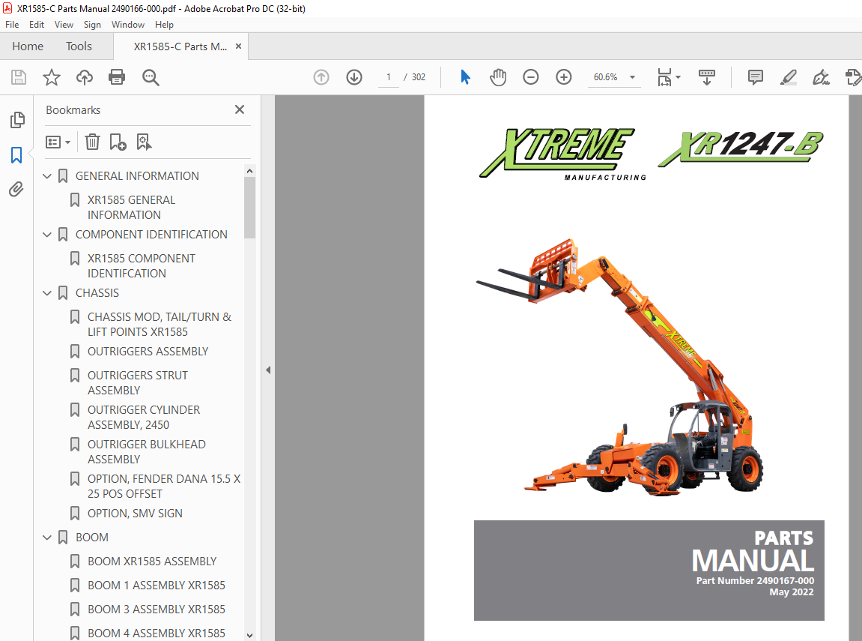Open OUTRIGGER BULKHEAD ASSEMBLY bookmark
Screen dimensions: 862x641
pyautogui.click(x=146, y=451)
